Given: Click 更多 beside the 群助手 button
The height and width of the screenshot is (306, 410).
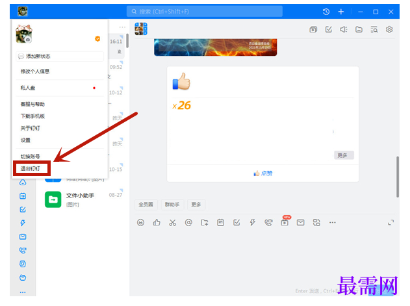Looking at the screenshot, I should pyautogui.click(x=196, y=205).
